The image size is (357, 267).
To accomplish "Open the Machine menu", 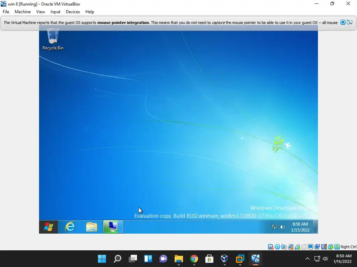I will pos(23,12).
